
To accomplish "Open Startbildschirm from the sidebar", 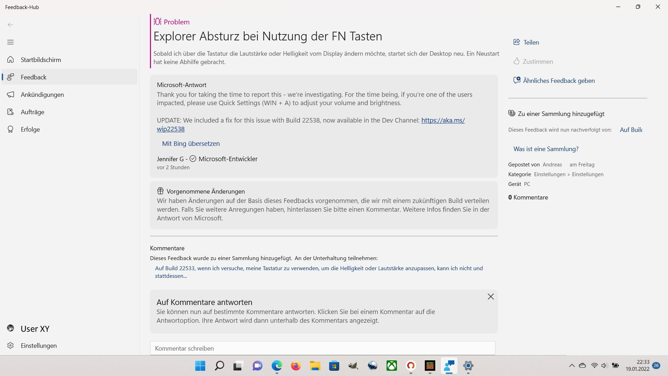I will pos(41,60).
